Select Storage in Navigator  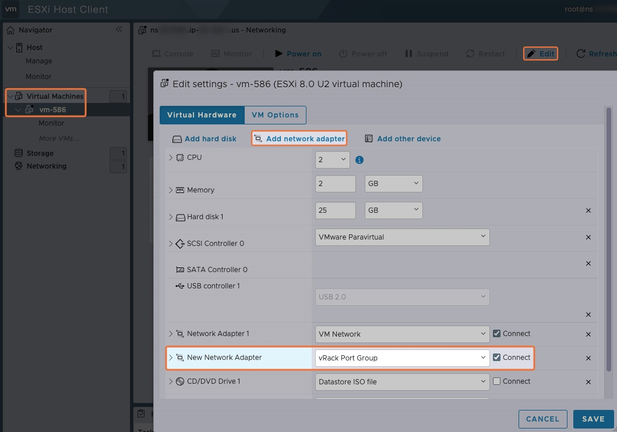pos(40,153)
